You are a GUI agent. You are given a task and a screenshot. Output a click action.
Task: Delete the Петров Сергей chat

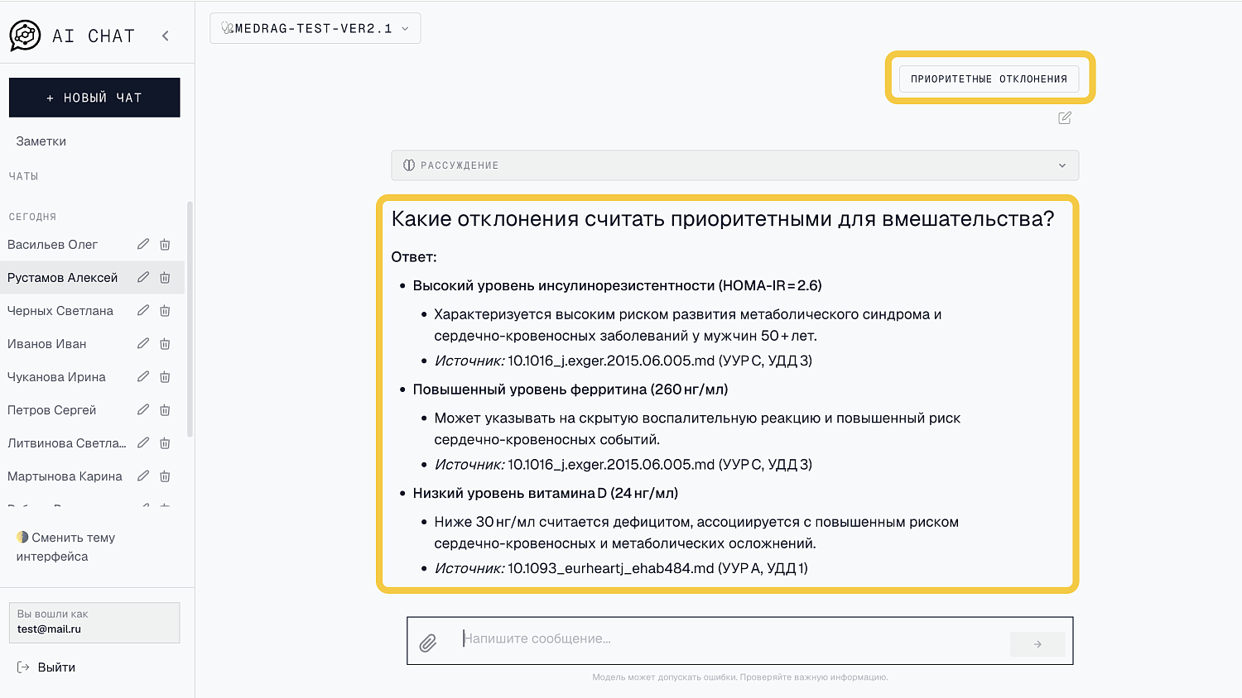(165, 410)
